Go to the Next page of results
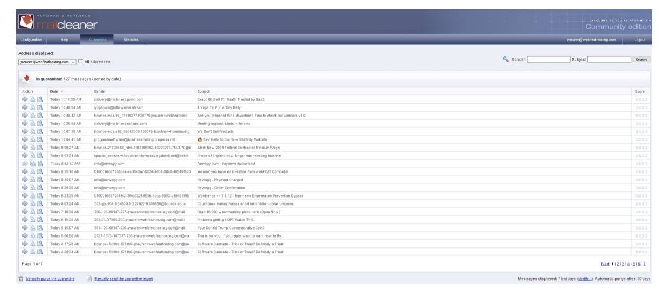This screenshot has height=293, width=672. point(605,264)
